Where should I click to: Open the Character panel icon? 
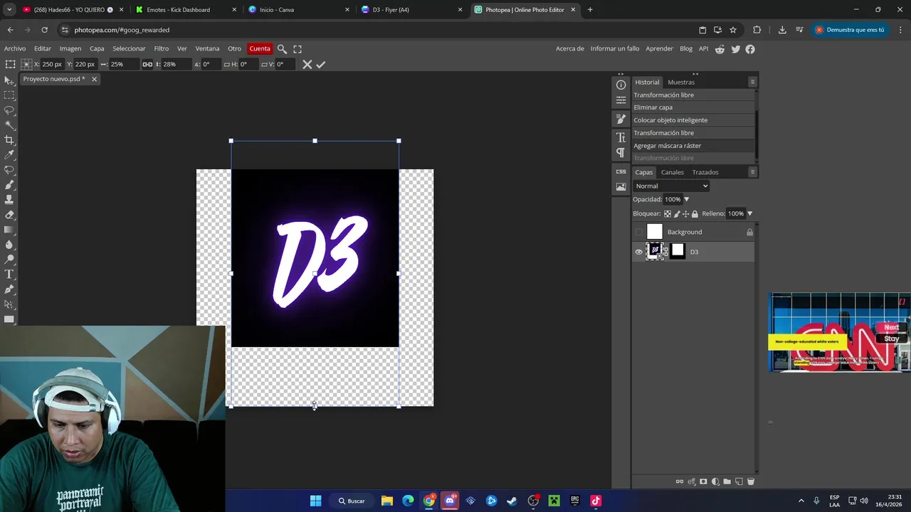tap(621, 137)
